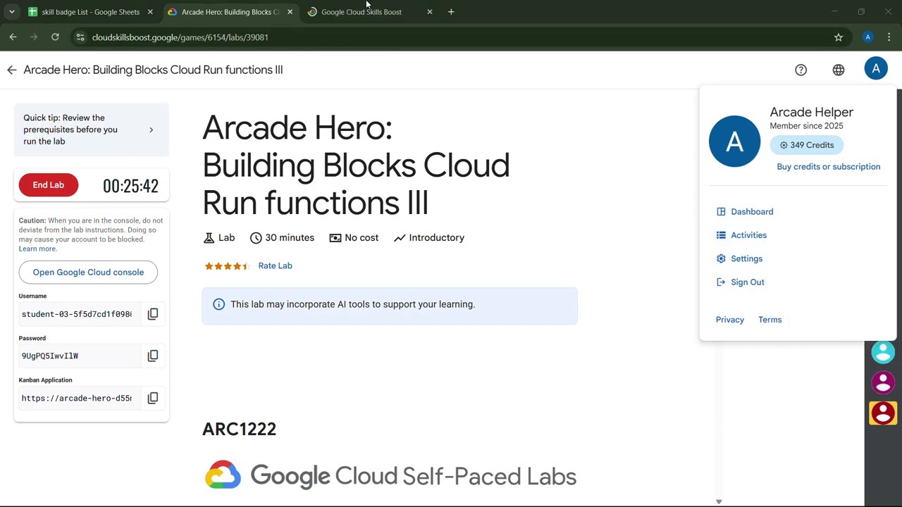Close the skill badge List Sheets tab
The height and width of the screenshot is (507, 902).
150,12
